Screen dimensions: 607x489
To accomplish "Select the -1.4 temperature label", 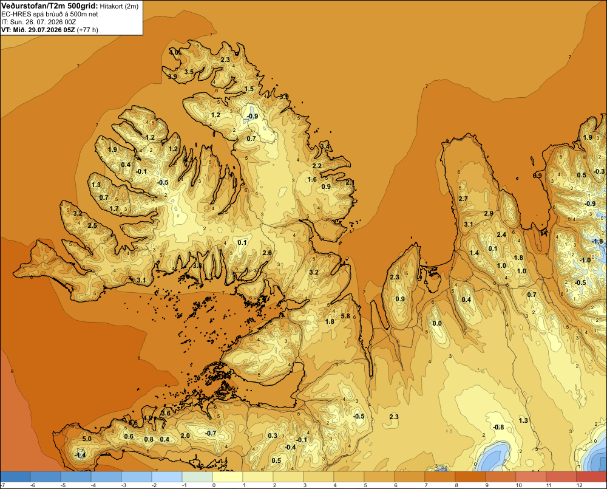I will 80,456.
